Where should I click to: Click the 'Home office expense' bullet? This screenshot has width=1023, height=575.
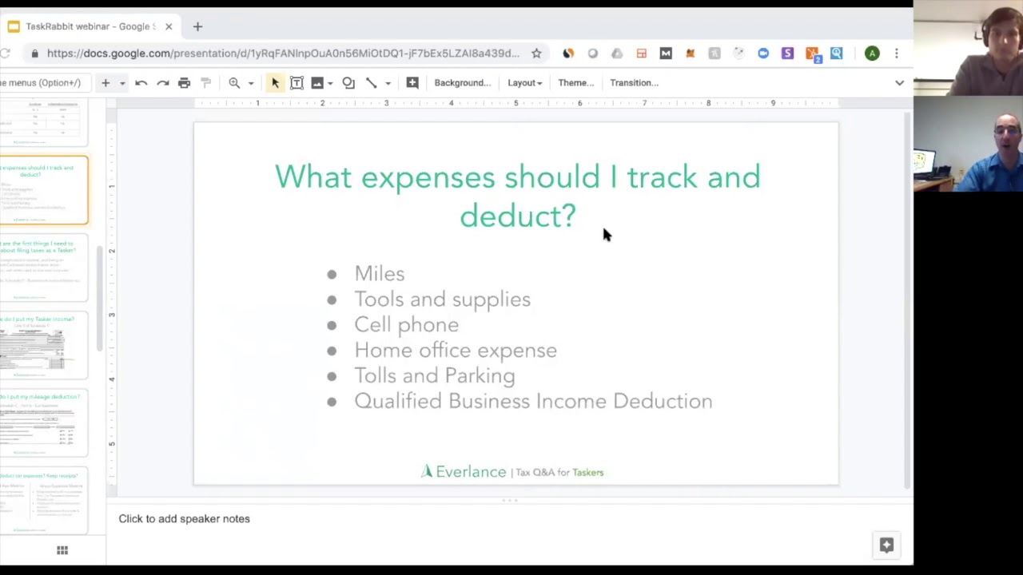pyautogui.click(x=456, y=351)
